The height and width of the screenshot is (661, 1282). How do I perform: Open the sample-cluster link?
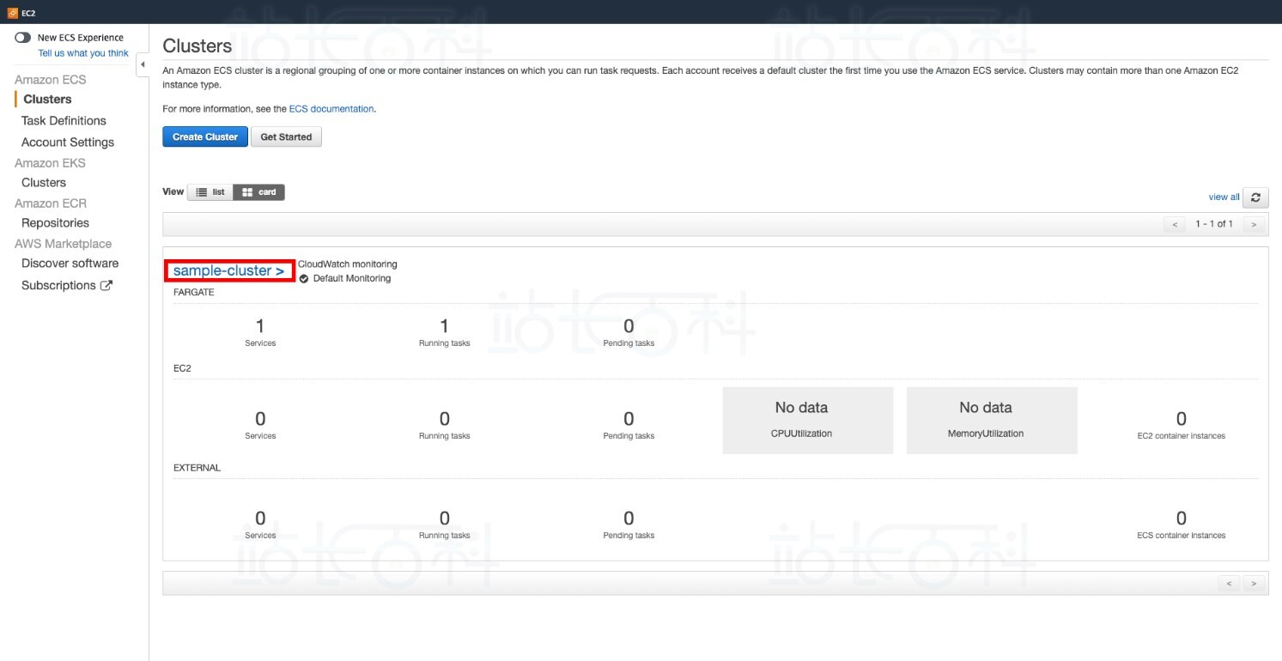(x=229, y=270)
